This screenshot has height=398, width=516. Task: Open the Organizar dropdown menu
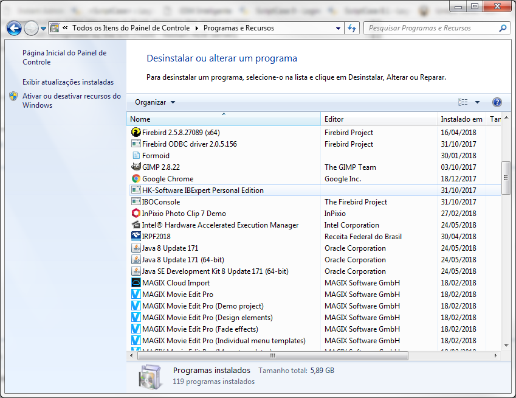click(x=155, y=102)
